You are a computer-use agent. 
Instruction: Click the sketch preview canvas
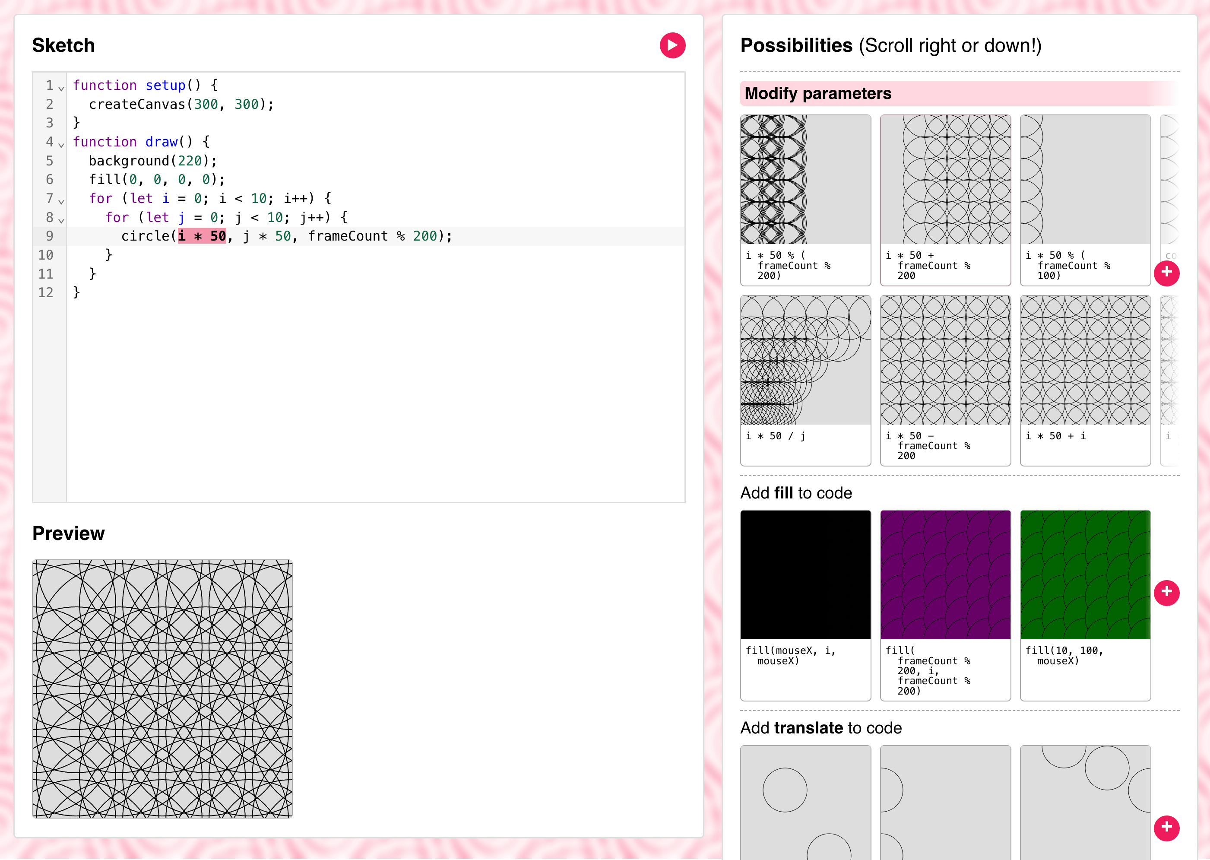click(162, 689)
